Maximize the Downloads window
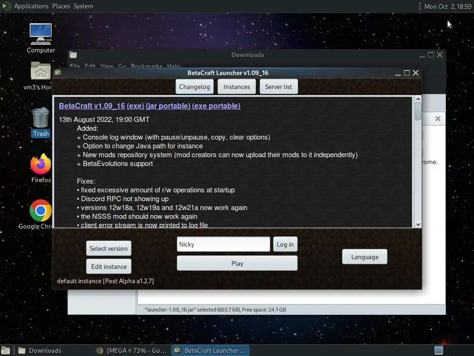The image size is (474, 356). [x=431, y=55]
